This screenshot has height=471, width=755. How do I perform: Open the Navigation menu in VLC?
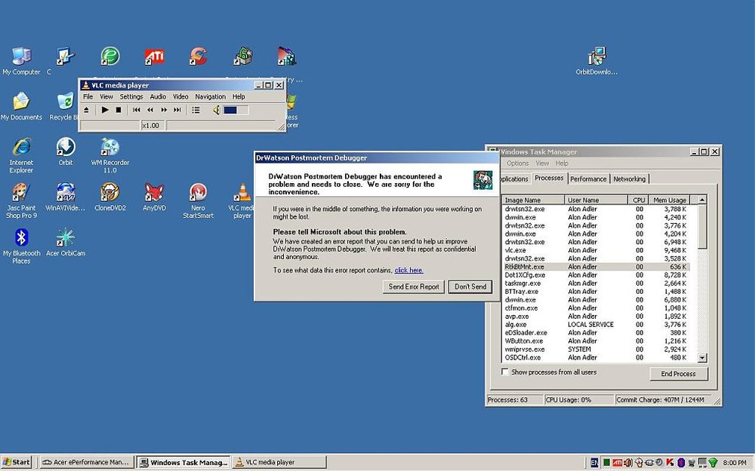point(211,96)
